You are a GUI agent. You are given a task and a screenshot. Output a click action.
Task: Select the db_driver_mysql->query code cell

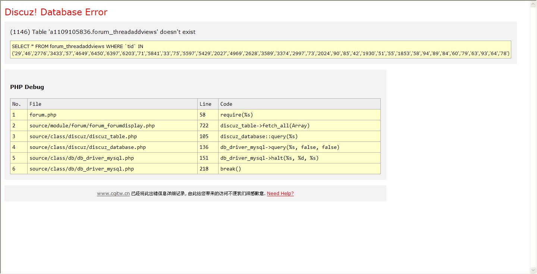(299, 147)
